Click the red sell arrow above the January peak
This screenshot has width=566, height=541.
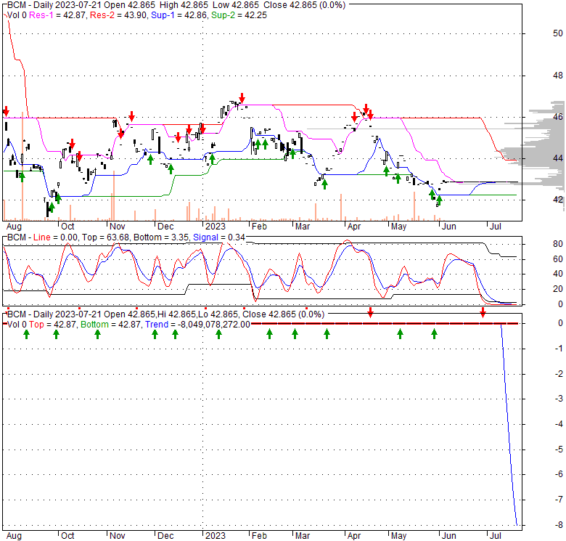pyautogui.click(x=242, y=98)
